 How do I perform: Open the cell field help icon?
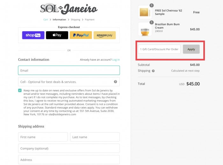coord(115,82)
